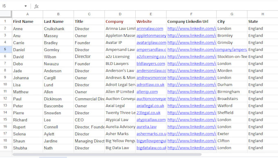Click the select-all corner box
The image size is (278, 158).
click(x=6, y=14)
